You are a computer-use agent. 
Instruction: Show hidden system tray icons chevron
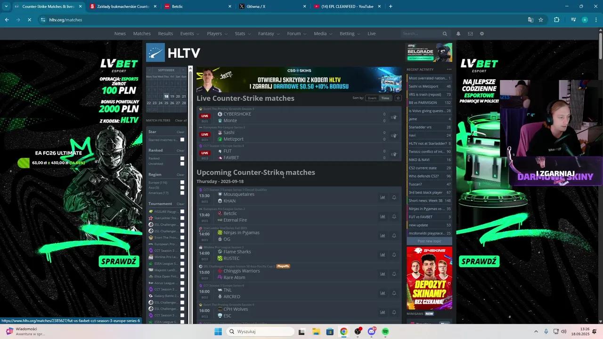point(536,331)
